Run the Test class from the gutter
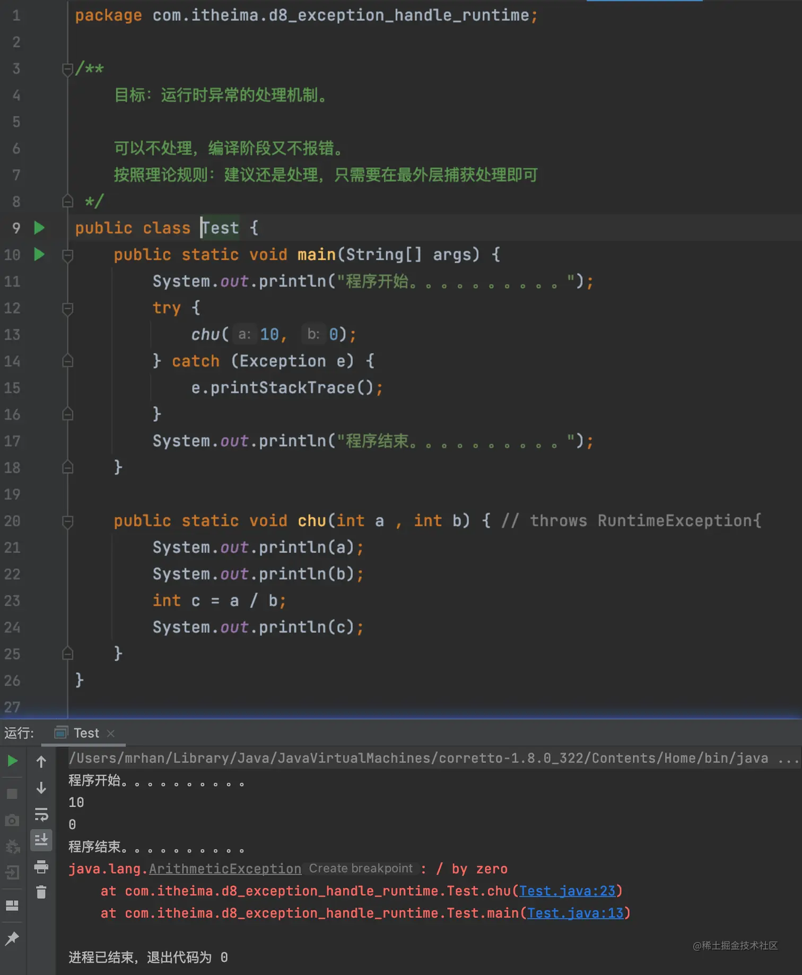The image size is (802, 975). click(39, 228)
